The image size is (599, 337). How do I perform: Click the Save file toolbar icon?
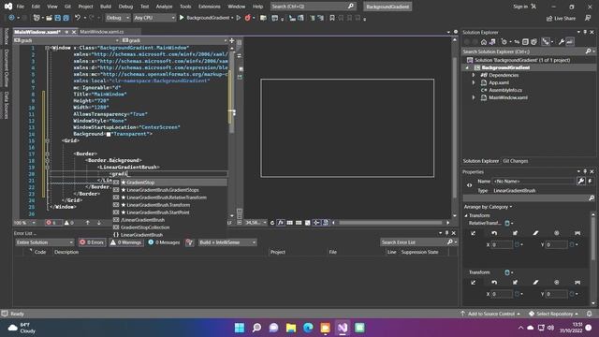[x=58, y=18]
